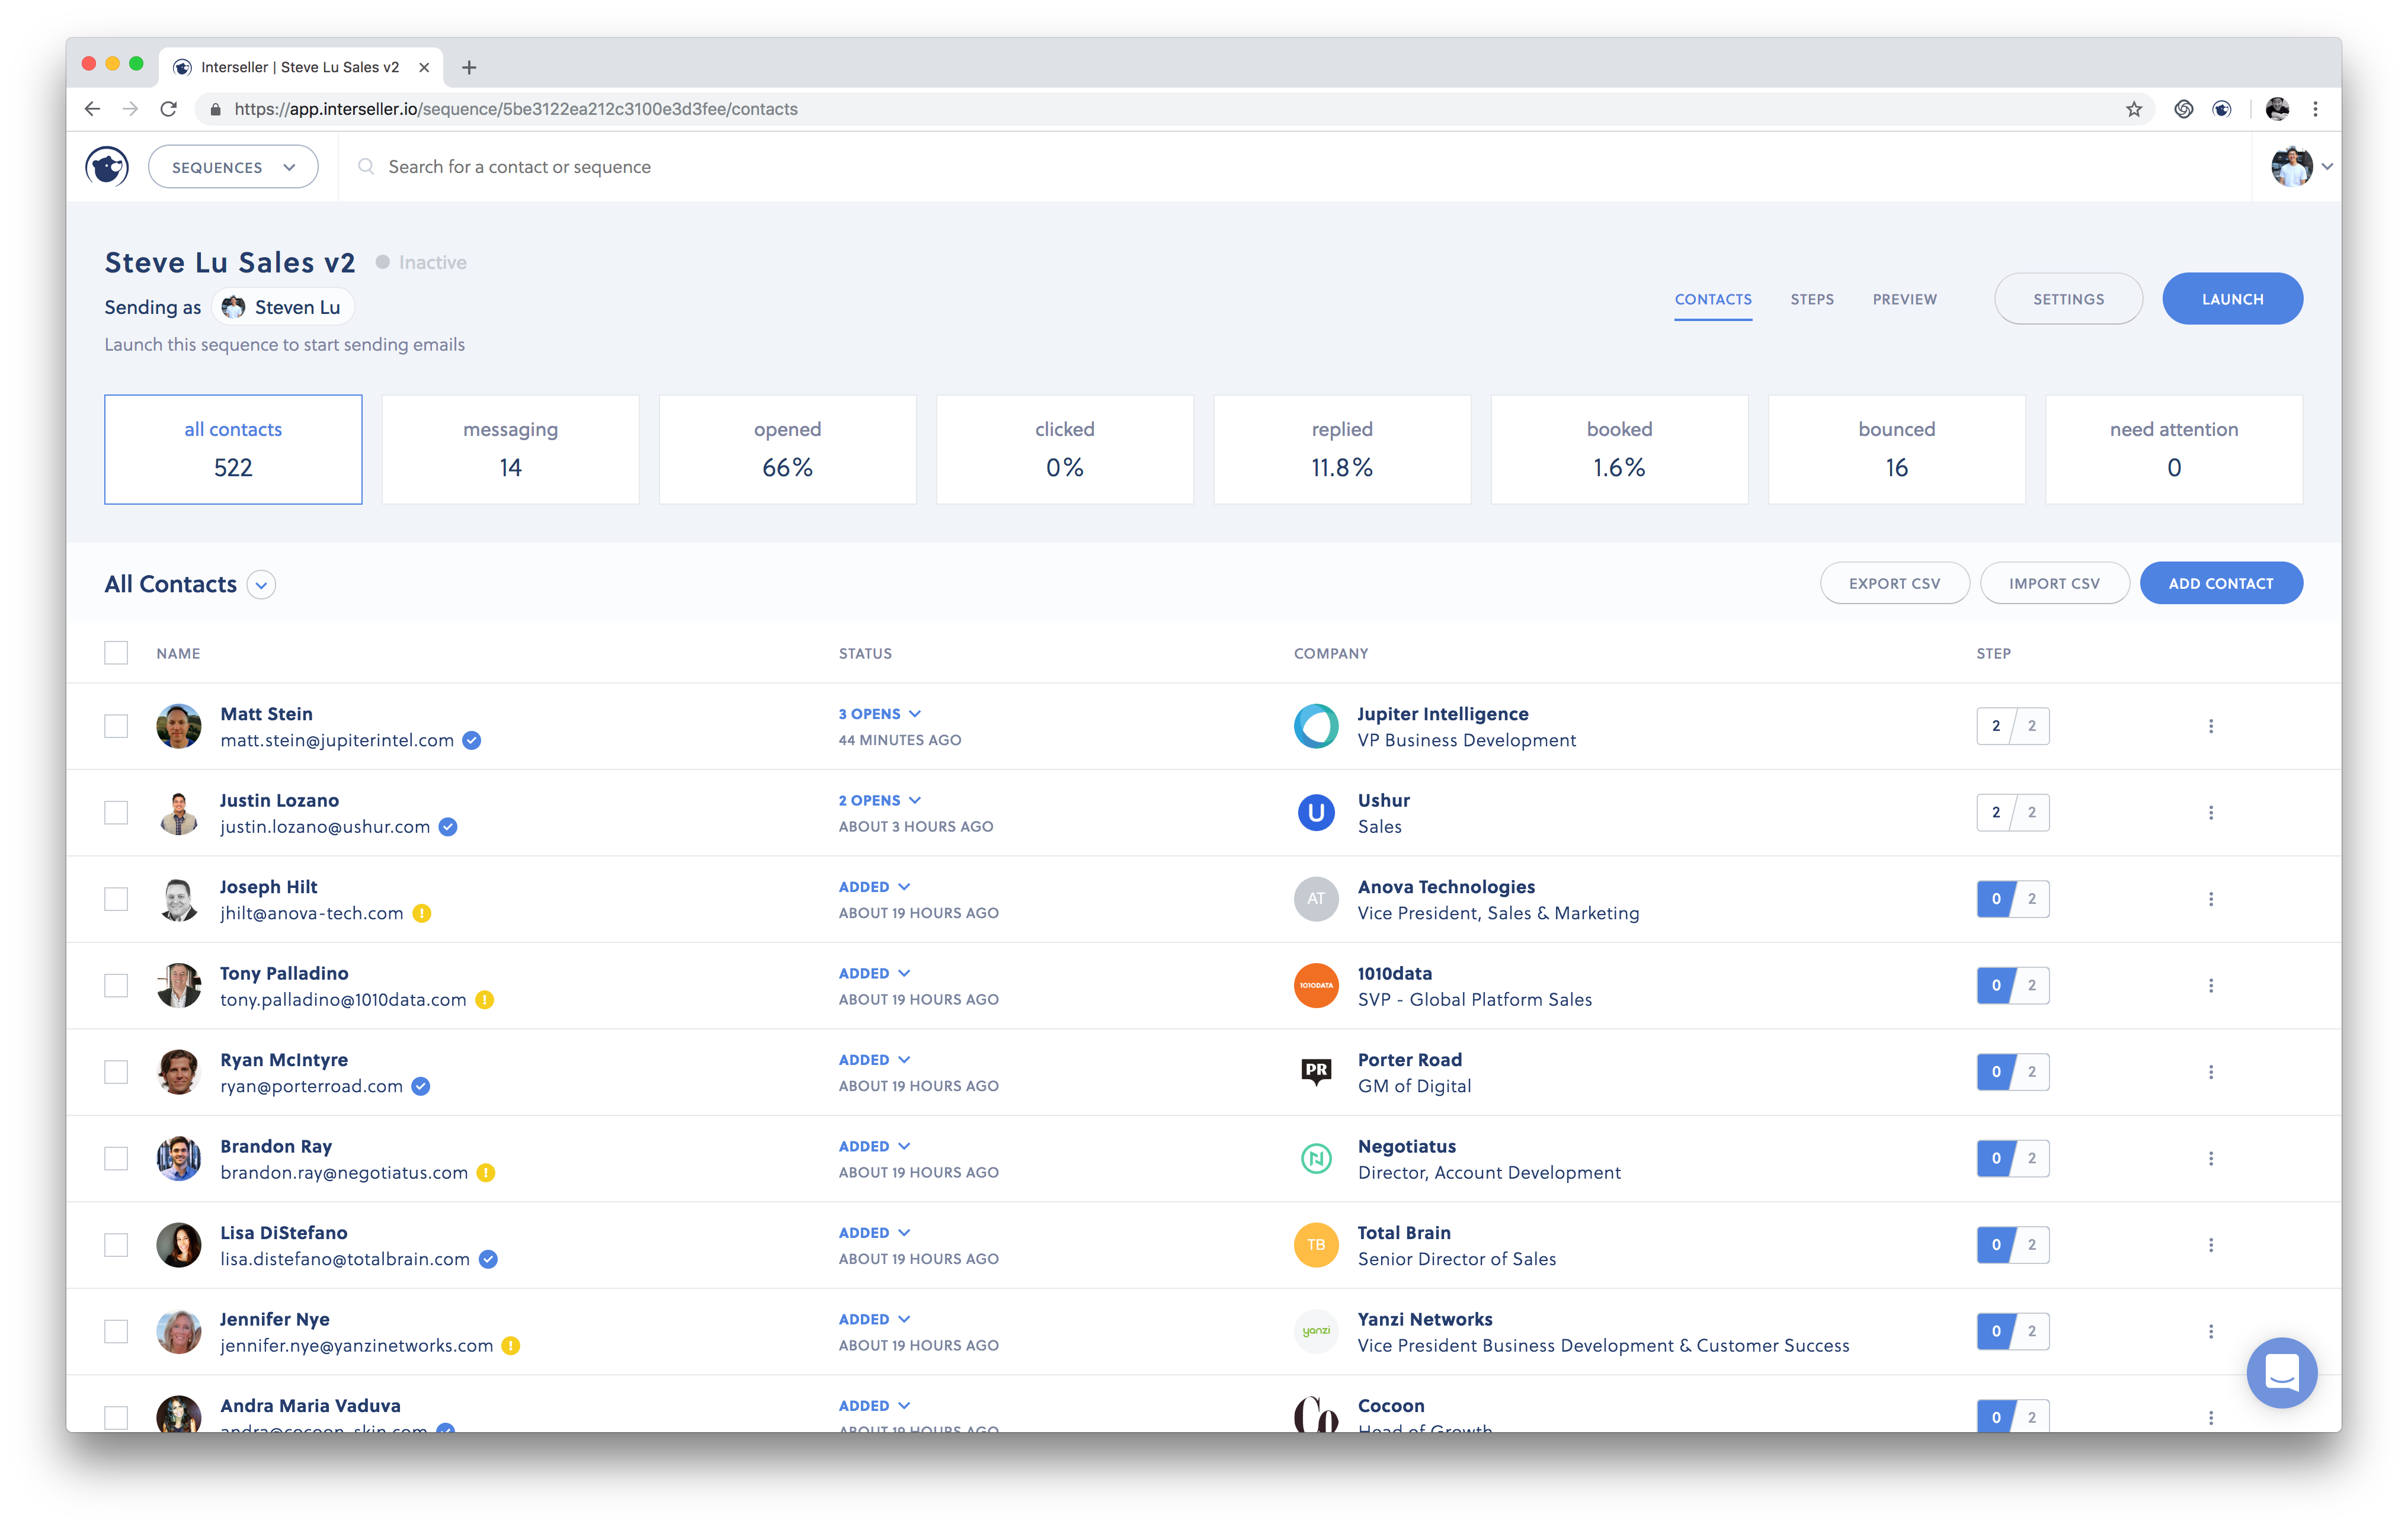Click the Porter Road company logo
The height and width of the screenshot is (1527, 2408).
click(x=1316, y=1072)
